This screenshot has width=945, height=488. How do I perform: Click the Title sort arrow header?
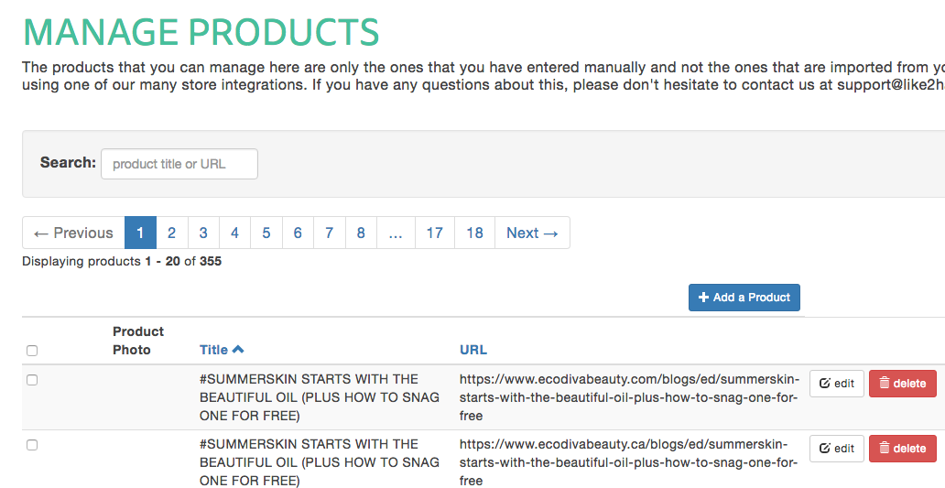tap(222, 350)
